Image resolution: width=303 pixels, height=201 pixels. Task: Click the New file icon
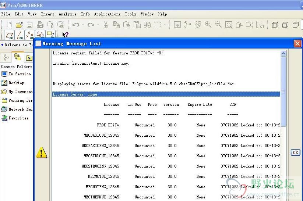tap(9, 25)
